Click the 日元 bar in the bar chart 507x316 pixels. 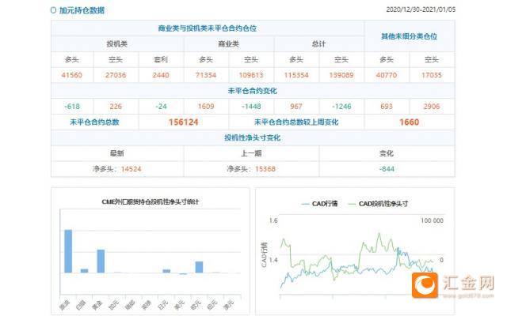[166, 271]
